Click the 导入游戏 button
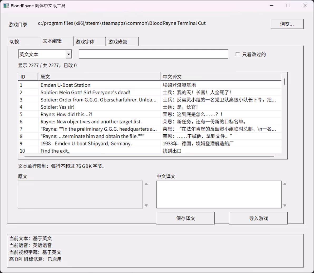 258,218
